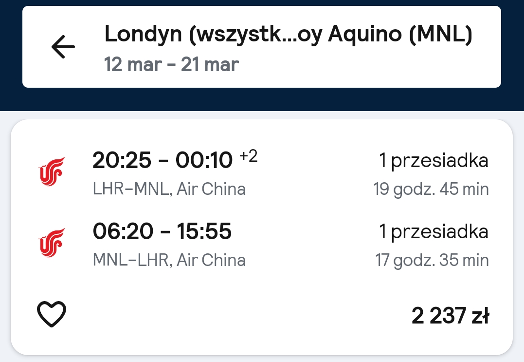Viewport: 524px width, 362px height.
Task: Edit the 12 mar – 21 mar dates
Action: click(171, 64)
